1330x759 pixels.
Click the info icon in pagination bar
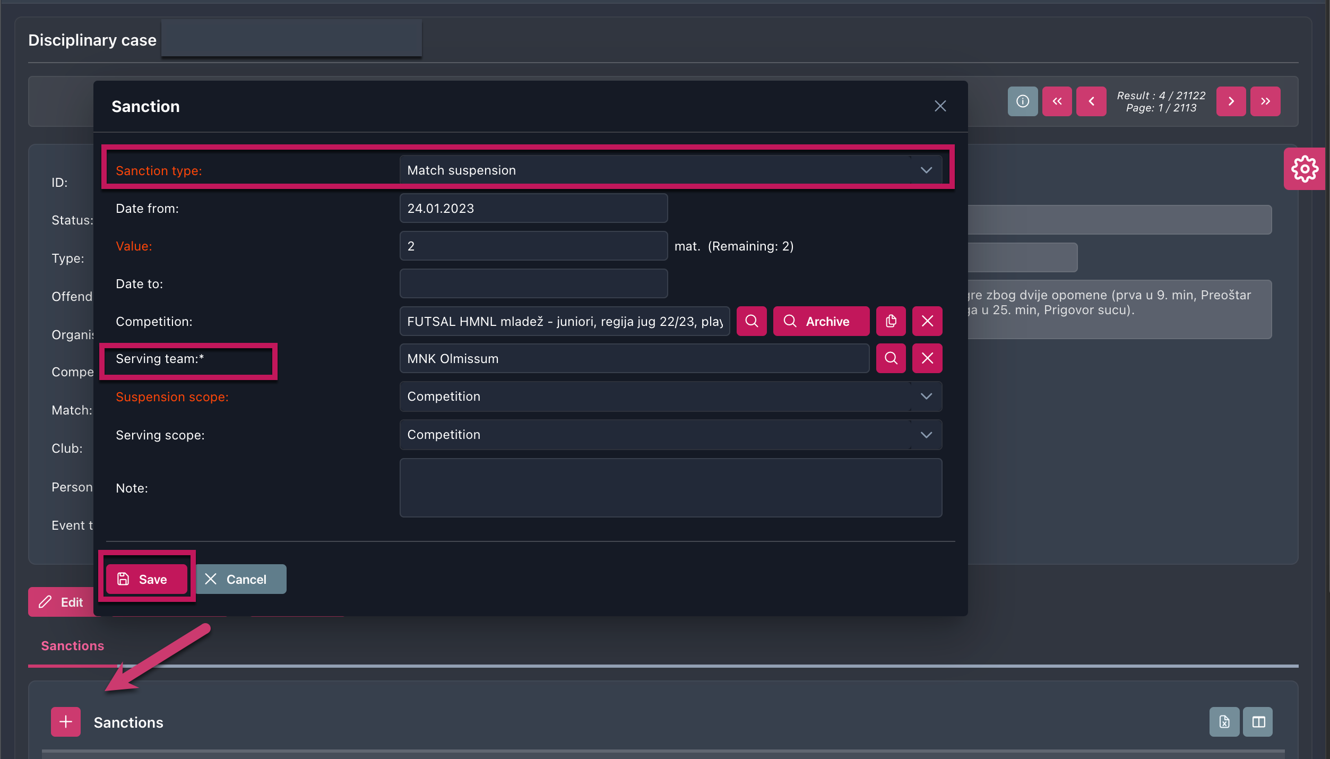(x=1022, y=101)
